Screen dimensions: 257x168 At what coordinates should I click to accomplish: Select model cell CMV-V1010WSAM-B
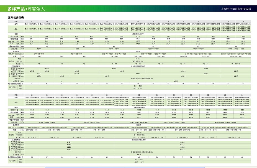pyautogui.click(x=243, y=24)
